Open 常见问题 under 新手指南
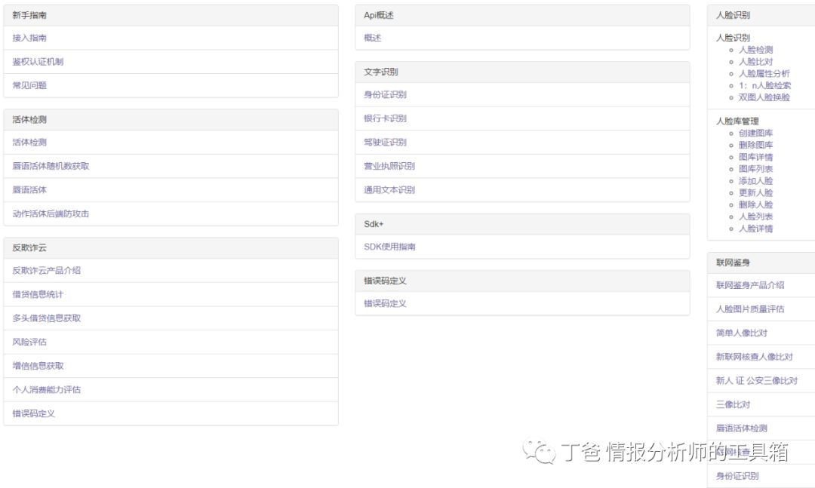815x488 pixels. [29, 85]
